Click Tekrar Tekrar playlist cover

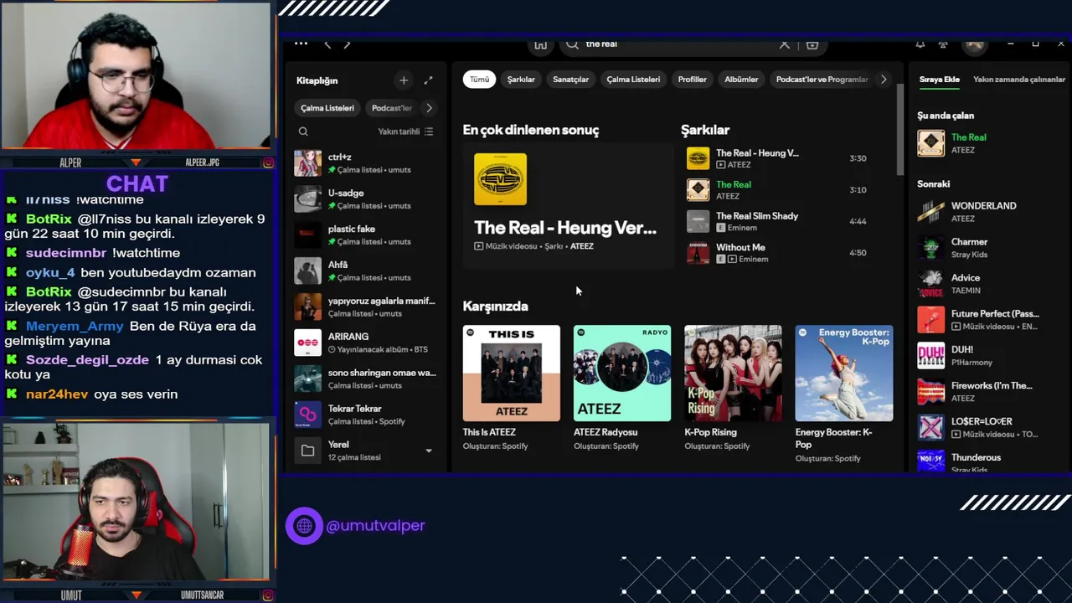pyautogui.click(x=308, y=415)
